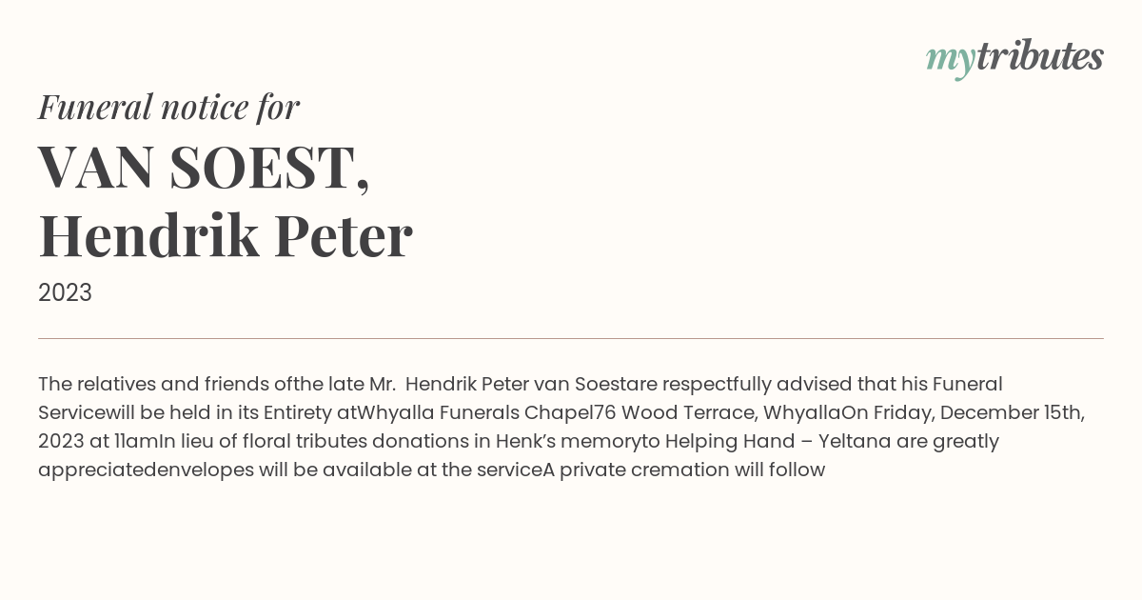Viewport: 1142px width, 600px height.
Task: Select the year 2023 below the name
Action: click(65, 293)
